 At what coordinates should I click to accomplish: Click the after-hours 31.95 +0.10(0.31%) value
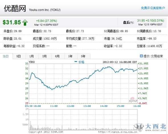(x=151, y=21)
